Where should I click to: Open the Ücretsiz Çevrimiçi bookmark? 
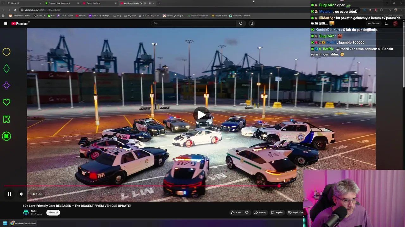[x=174, y=16]
